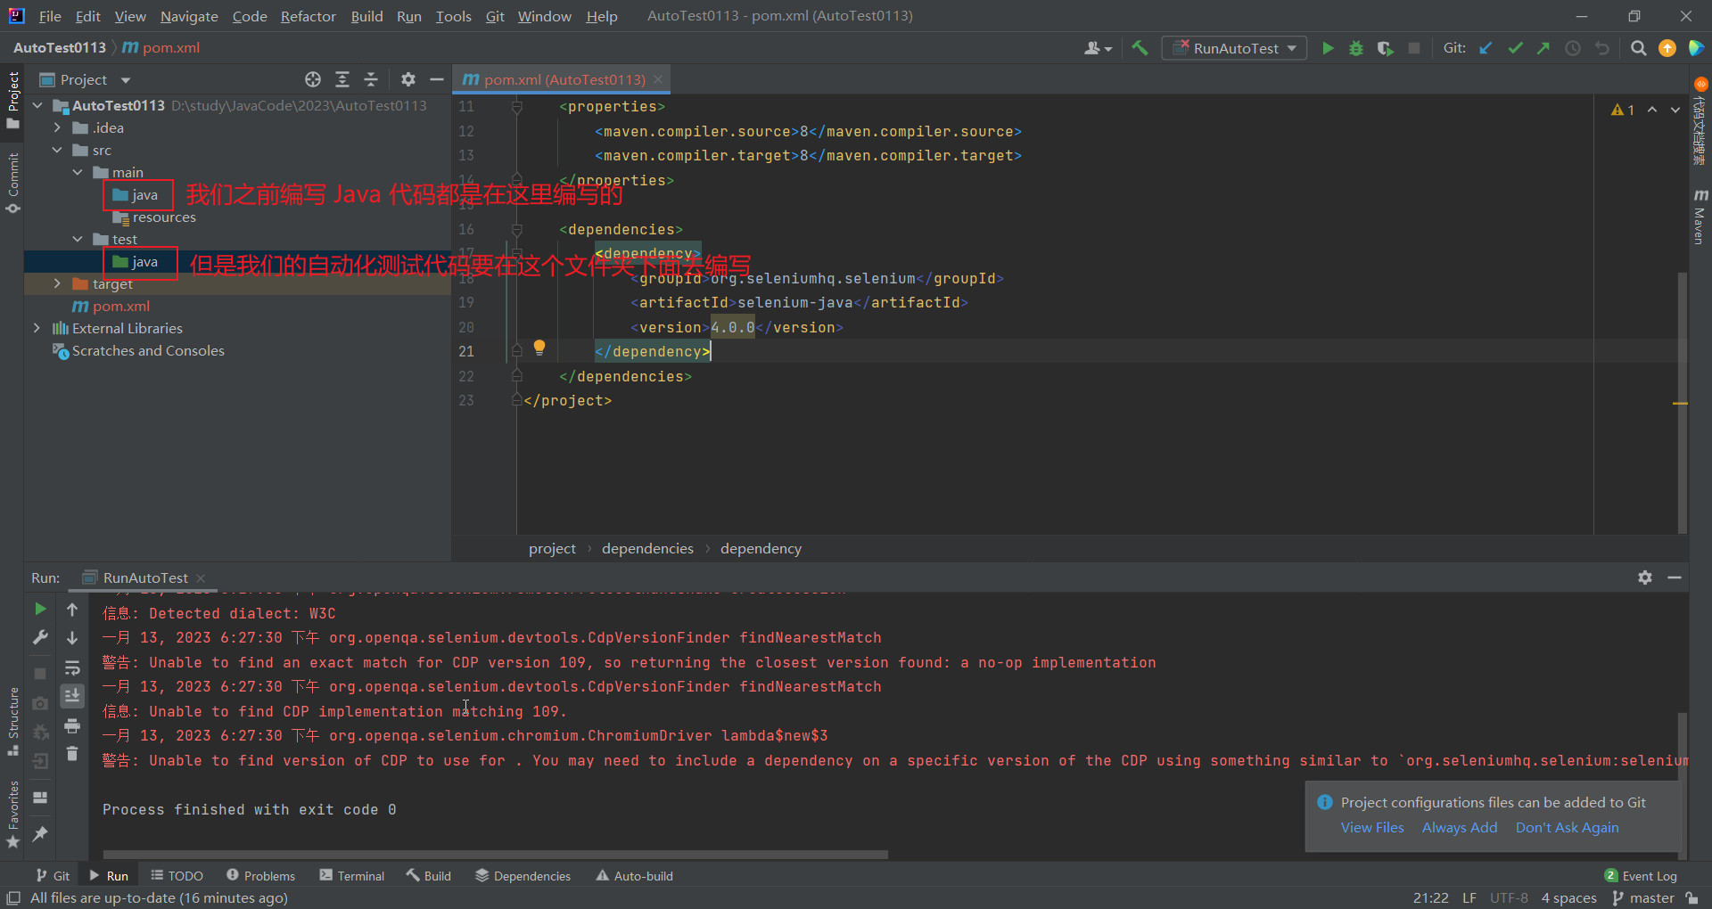Open run configuration wrench in Run panel
Screen dimensions: 1712x909
(40, 637)
